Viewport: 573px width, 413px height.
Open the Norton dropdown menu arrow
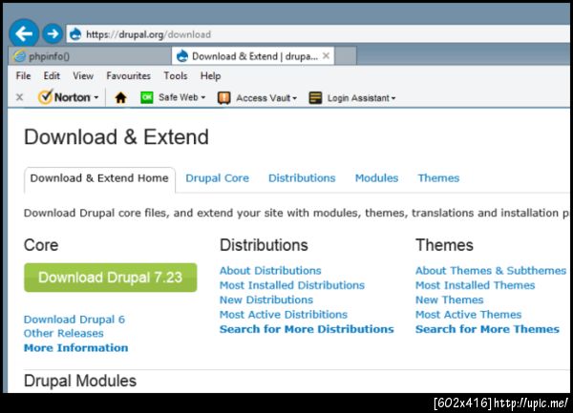click(x=96, y=98)
